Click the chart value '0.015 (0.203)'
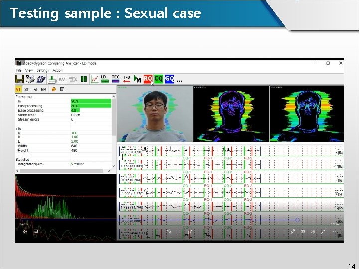 131,180
